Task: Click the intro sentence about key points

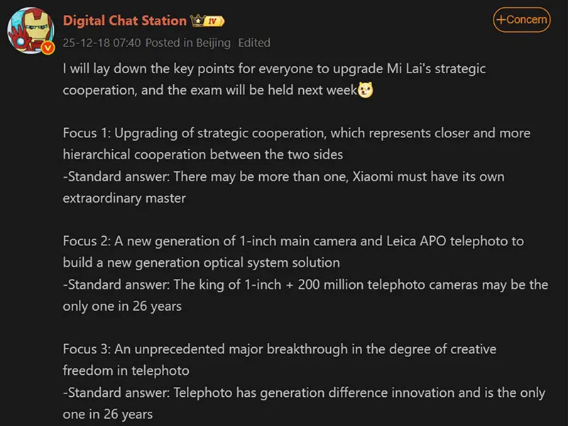Action: pyautogui.click(x=273, y=70)
